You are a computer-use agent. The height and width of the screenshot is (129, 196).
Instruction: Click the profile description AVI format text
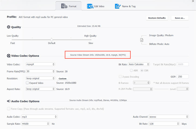point(43,17)
